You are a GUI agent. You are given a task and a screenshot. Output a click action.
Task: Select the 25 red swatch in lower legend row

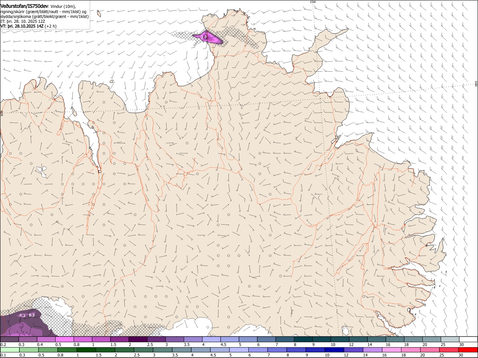tap(449, 350)
